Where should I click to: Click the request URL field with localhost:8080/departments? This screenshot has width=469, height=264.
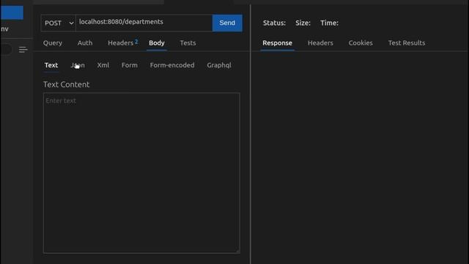[x=144, y=23]
